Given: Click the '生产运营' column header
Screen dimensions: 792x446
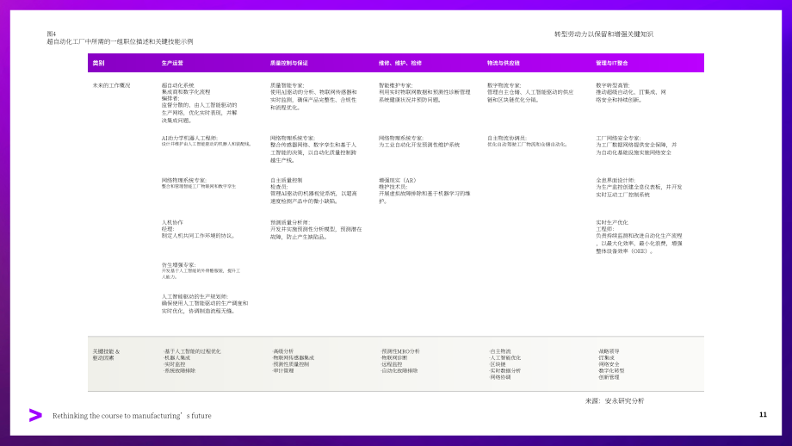Looking at the screenshot, I should click(x=172, y=63).
